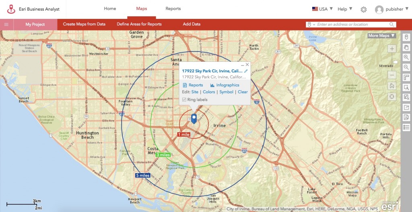
Task: Click the green 3 miles ring label
Action: (163, 155)
